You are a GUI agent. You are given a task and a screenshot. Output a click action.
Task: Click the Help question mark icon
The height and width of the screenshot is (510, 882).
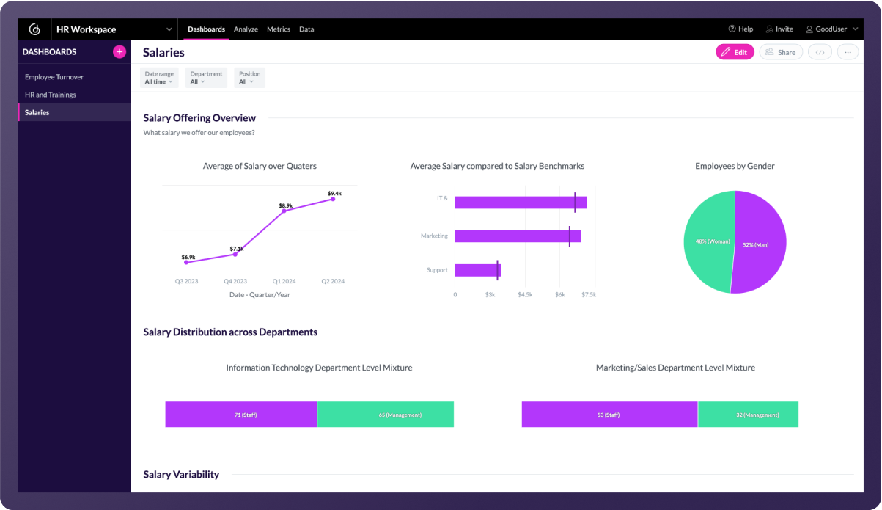coord(732,29)
